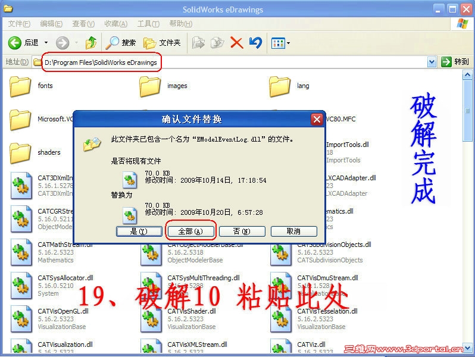Image resolution: width=475 pixels, height=357 pixels.
Task: Click the Back navigation arrow icon
Action: [14, 43]
